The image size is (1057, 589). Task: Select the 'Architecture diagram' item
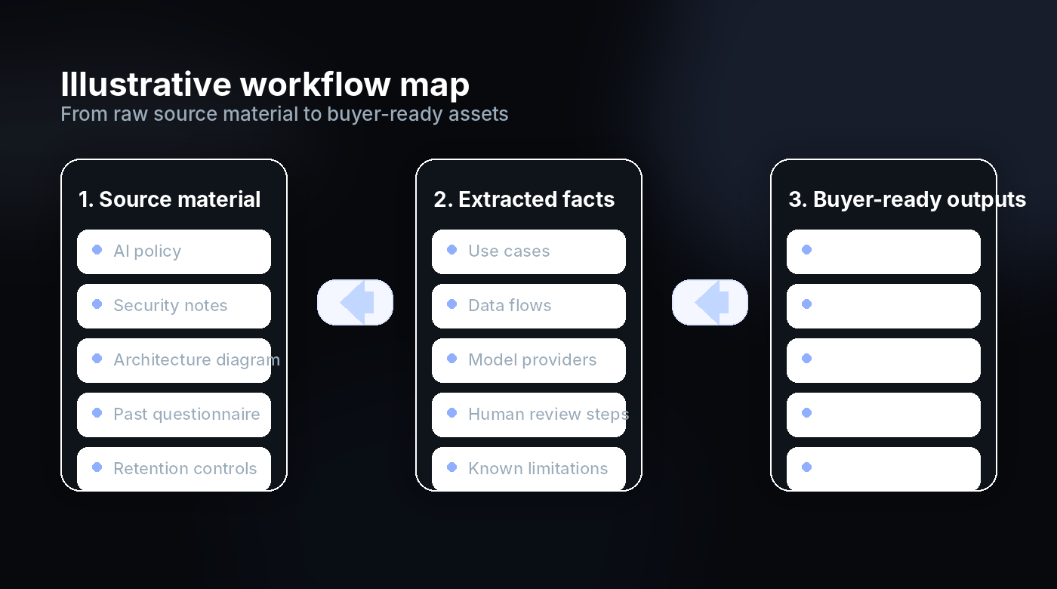coord(174,360)
